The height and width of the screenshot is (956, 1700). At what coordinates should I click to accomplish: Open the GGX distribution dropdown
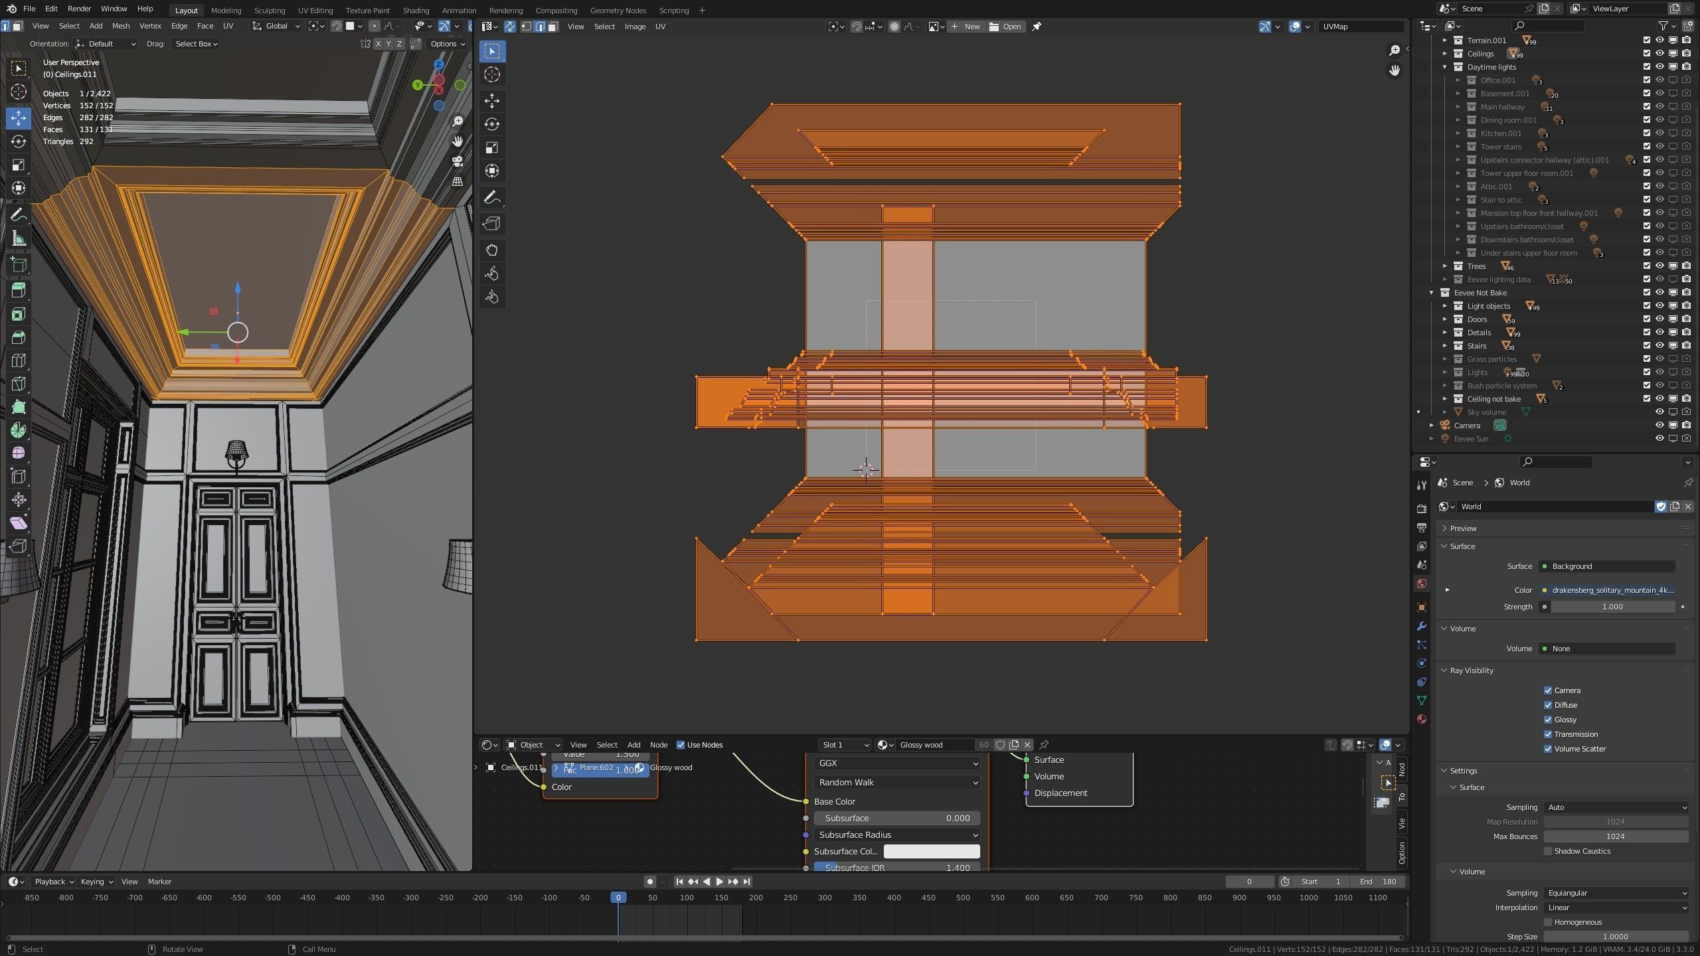pos(896,763)
